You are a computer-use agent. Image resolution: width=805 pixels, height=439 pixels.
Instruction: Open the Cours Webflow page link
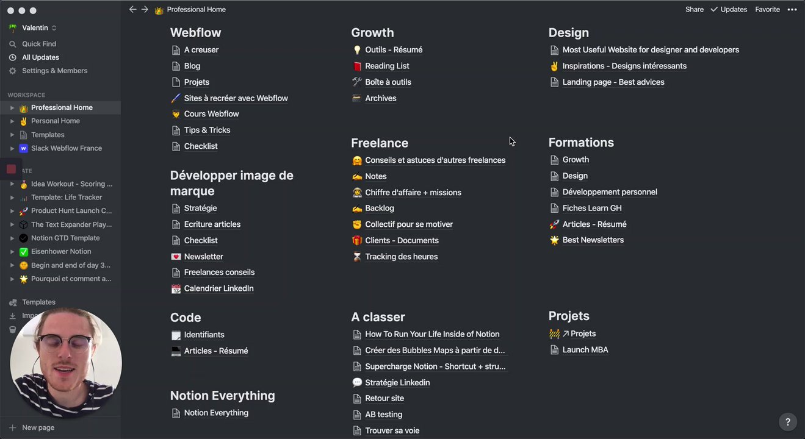coord(211,114)
